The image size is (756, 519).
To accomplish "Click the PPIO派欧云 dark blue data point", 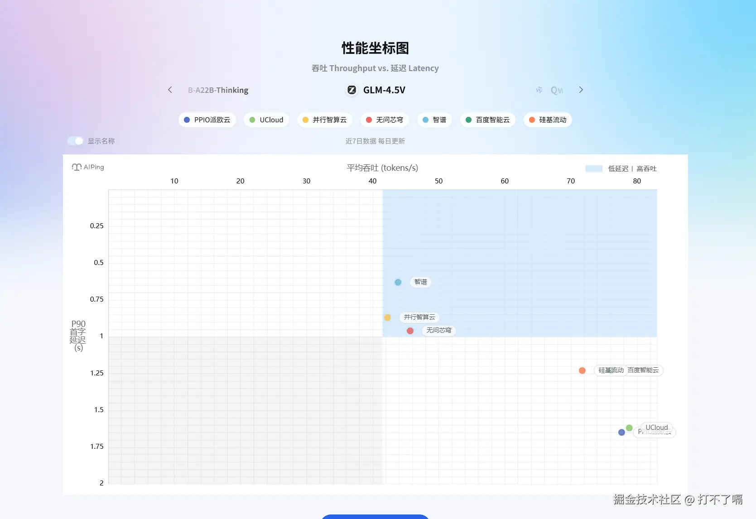I will pyautogui.click(x=621, y=432).
